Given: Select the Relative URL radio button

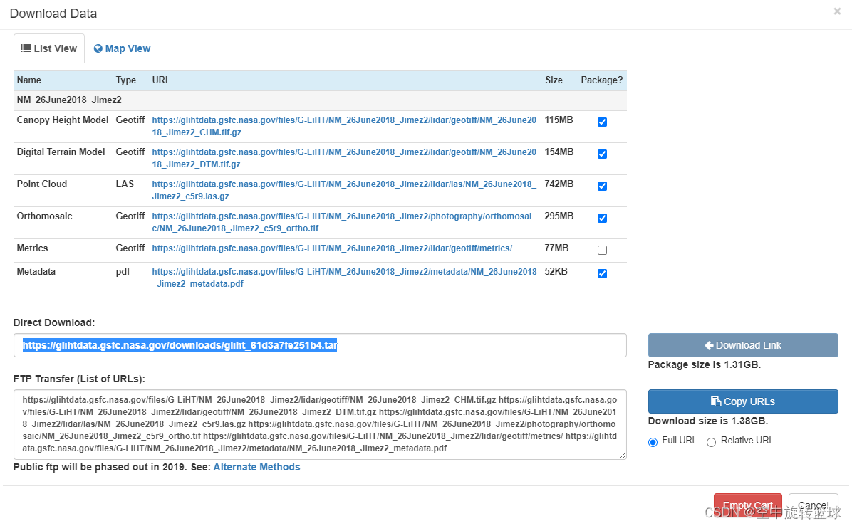Looking at the screenshot, I should click(x=711, y=443).
